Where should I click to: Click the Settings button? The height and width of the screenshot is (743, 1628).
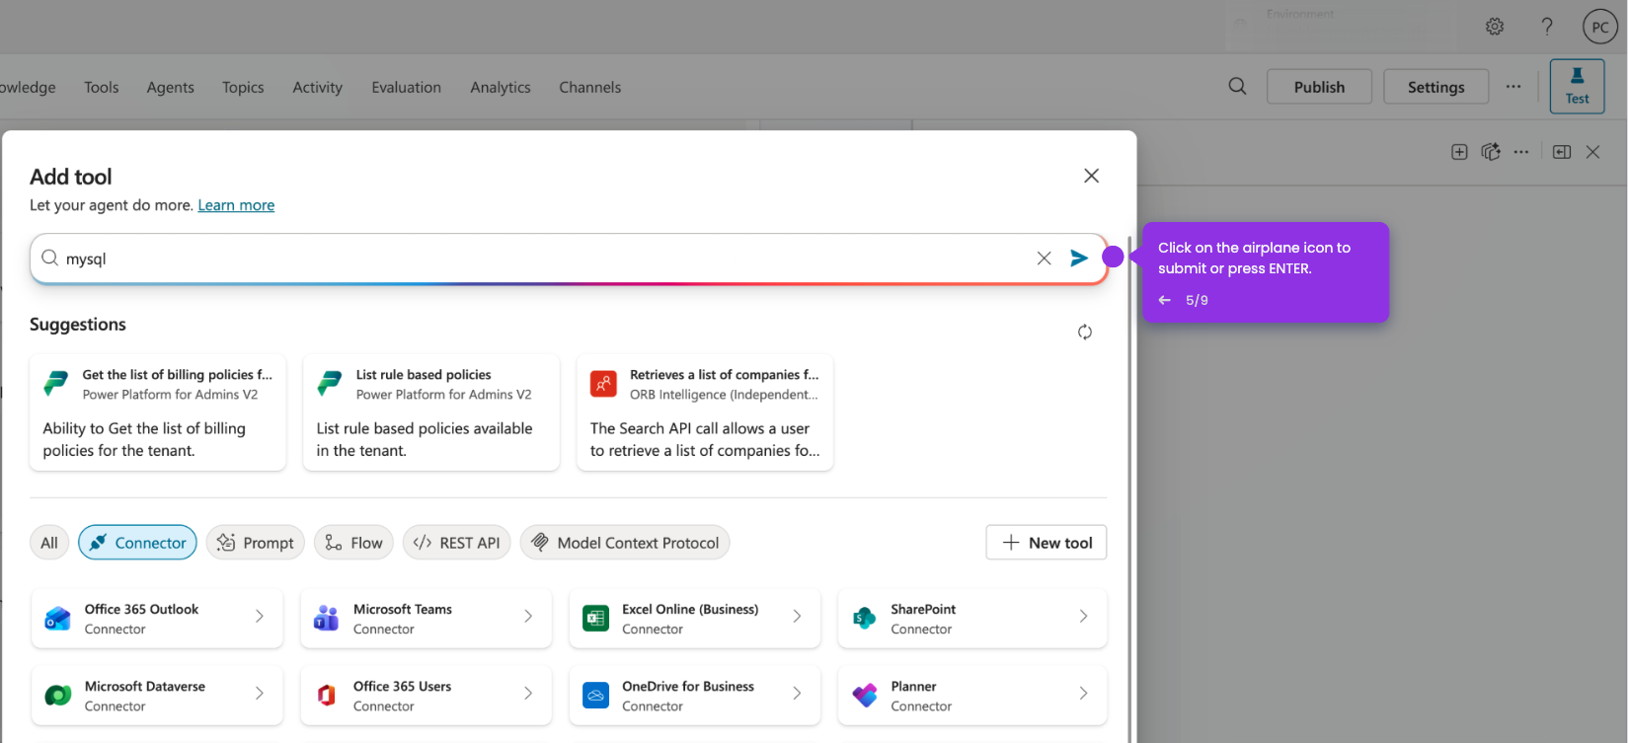coord(1435,87)
